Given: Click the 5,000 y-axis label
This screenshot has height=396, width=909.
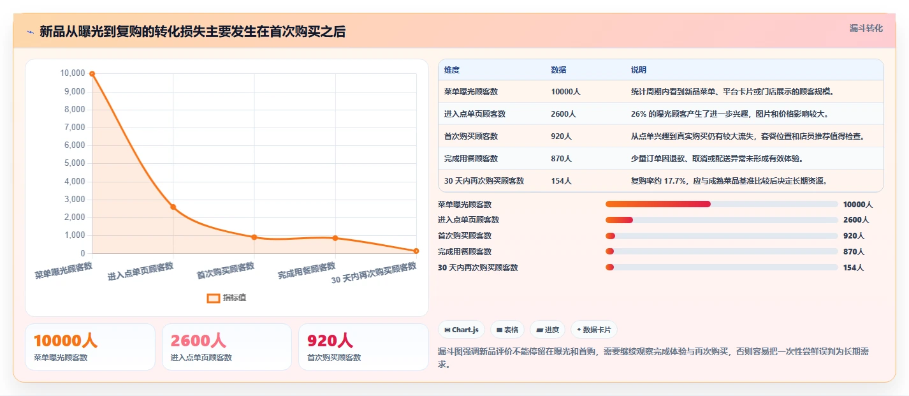Looking at the screenshot, I should point(75,163).
